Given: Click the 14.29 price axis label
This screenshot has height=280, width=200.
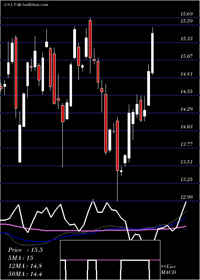Looking at the screenshot, I should (x=186, y=109).
